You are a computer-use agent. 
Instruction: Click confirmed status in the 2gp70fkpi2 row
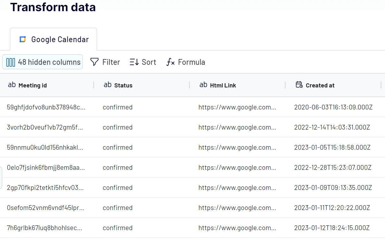[117, 188]
